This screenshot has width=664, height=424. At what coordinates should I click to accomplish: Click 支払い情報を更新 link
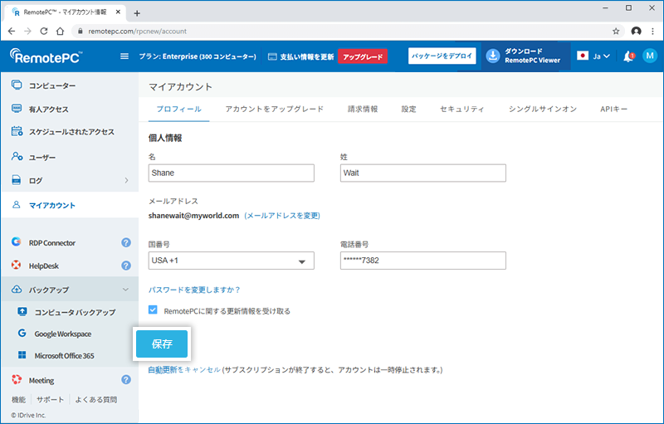tap(306, 56)
